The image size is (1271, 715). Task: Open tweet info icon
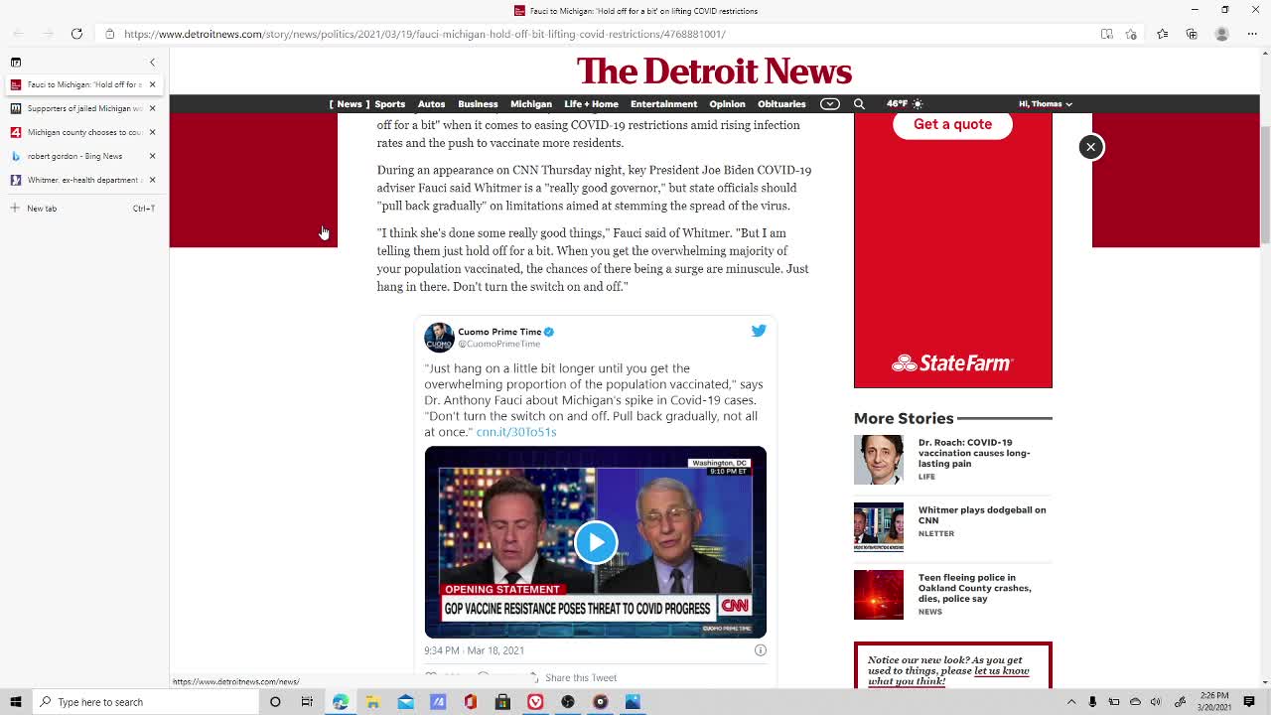(761, 650)
